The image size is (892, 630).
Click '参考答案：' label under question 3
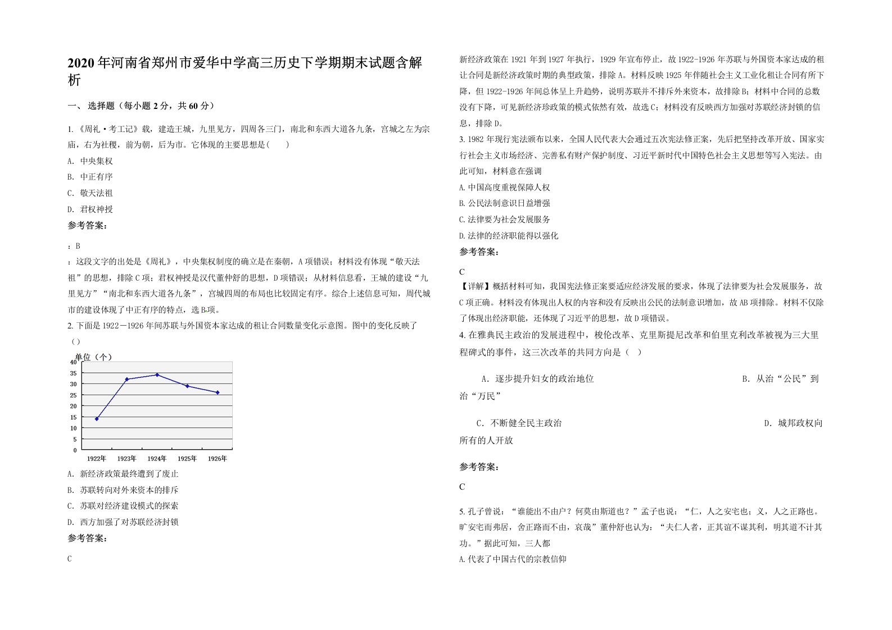(x=479, y=252)
